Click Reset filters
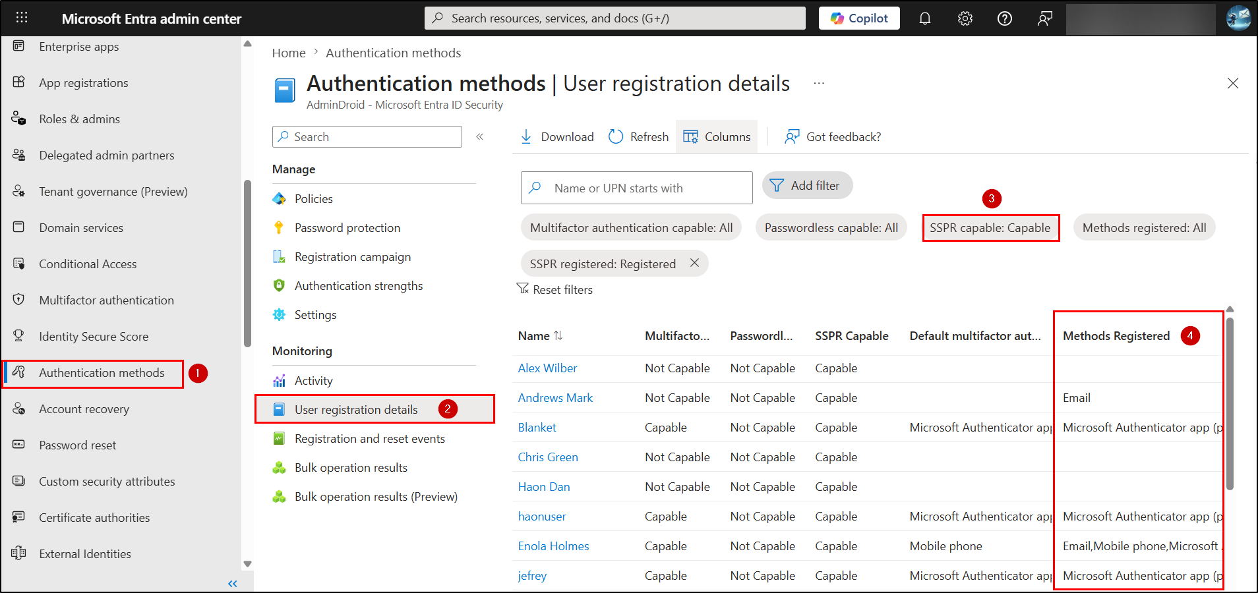The image size is (1258, 593). tap(554, 290)
